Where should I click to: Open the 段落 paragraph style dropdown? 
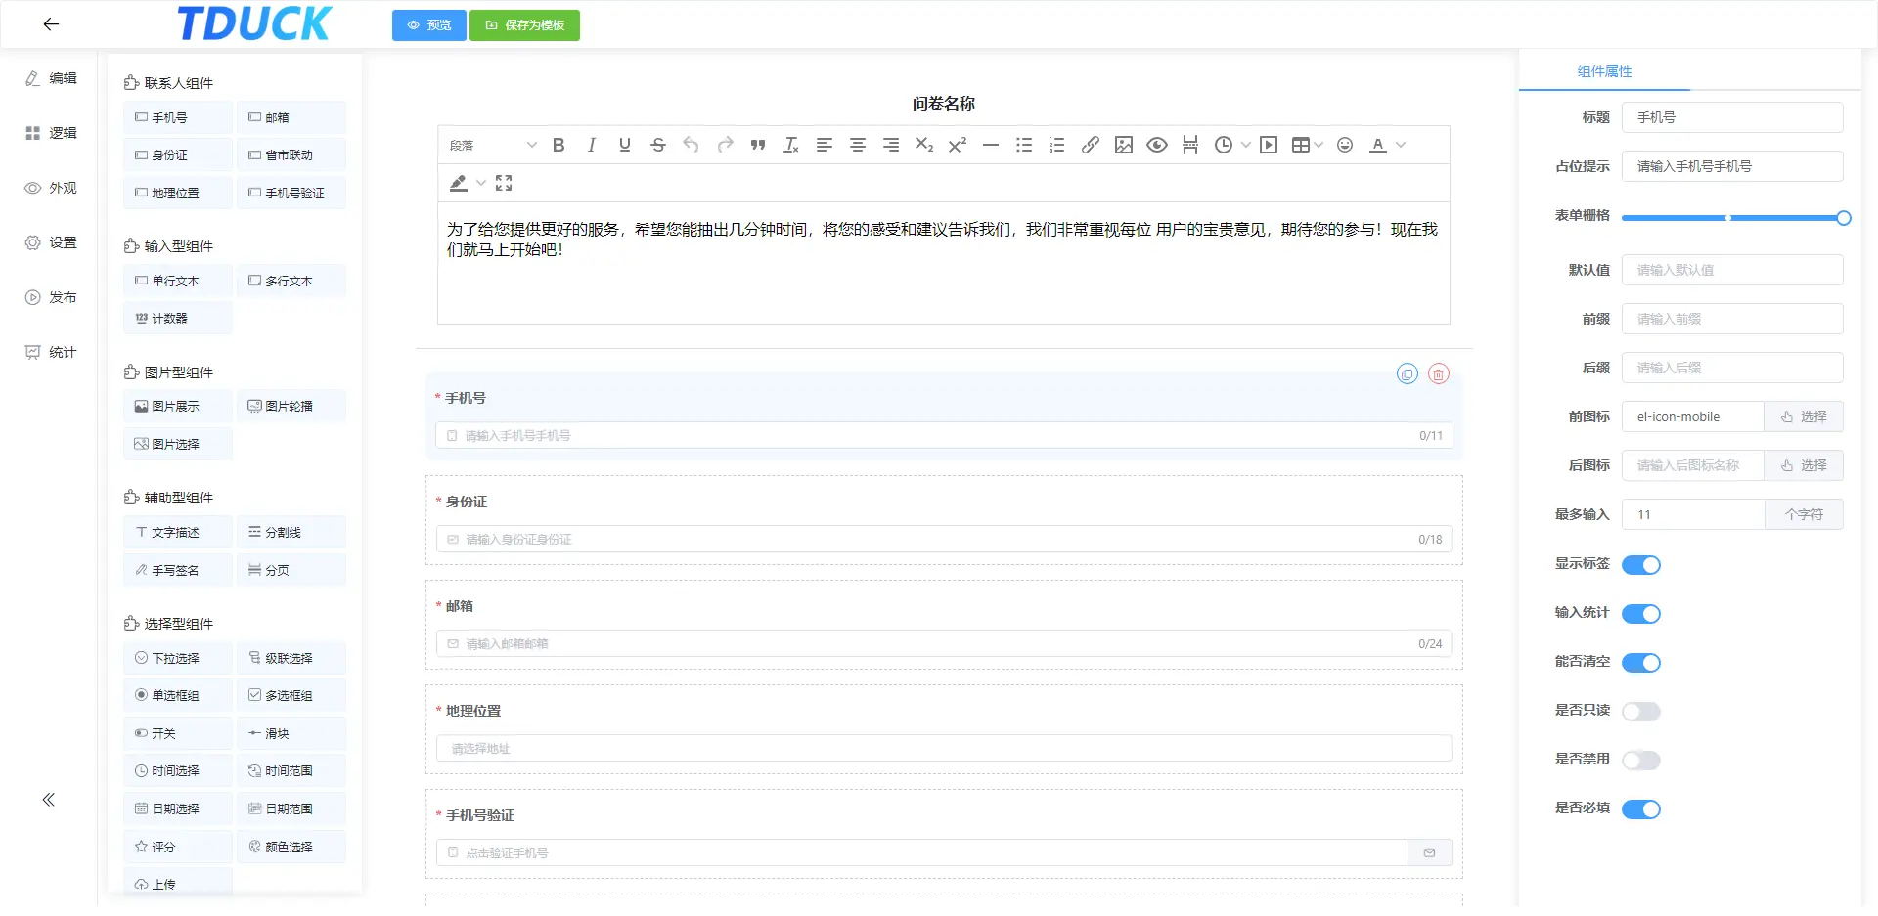(x=492, y=145)
